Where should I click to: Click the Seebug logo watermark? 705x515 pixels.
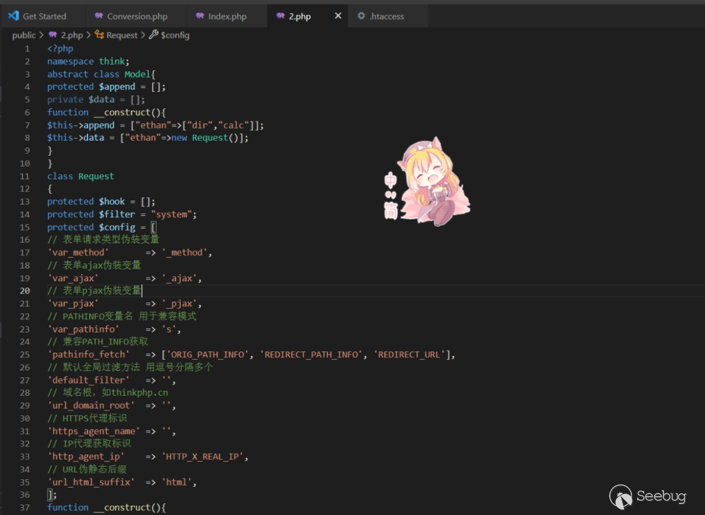point(648,497)
